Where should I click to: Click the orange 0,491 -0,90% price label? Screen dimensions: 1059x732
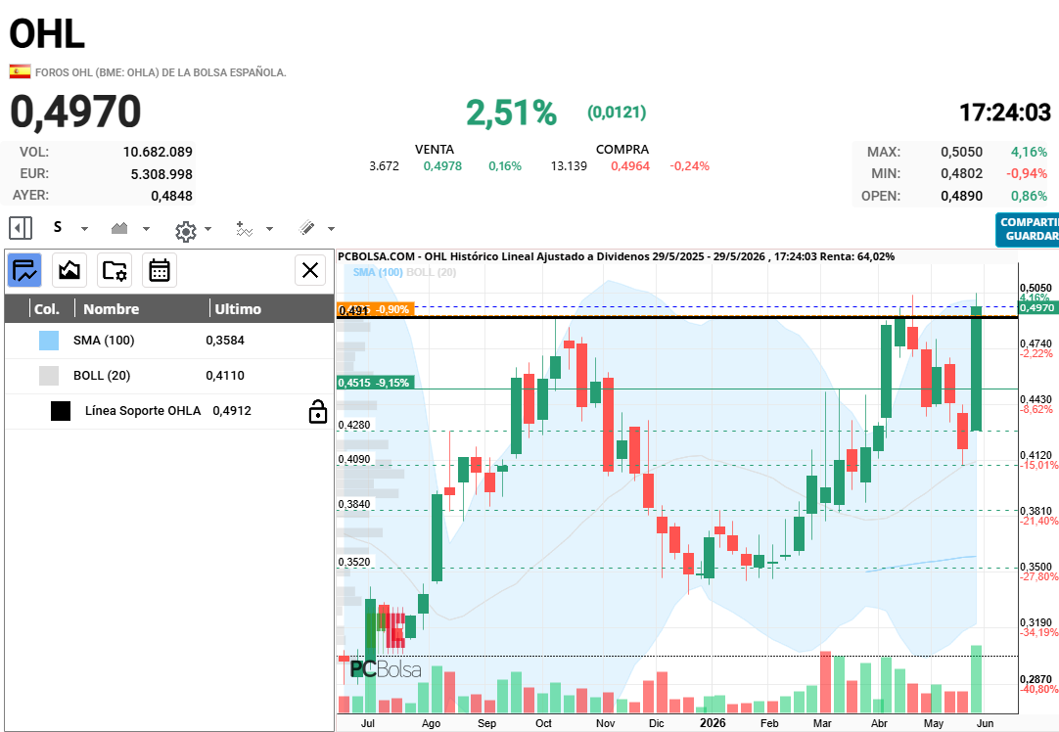[x=376, y=309]
